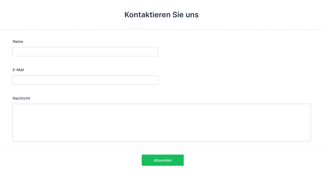
Task: Place the cursor inside the Nachricht box
Action: [161, 122]
